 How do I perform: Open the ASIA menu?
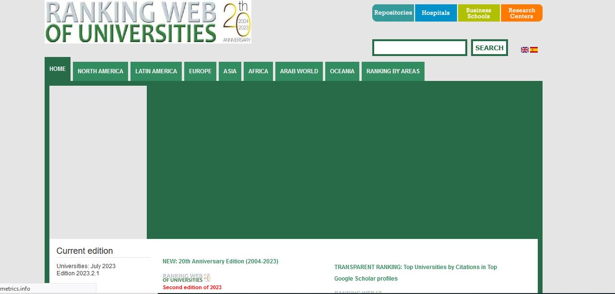pos(230,71)
